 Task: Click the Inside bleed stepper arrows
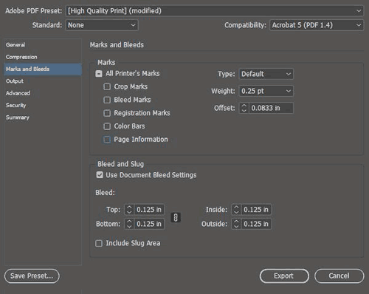click(236, 210)
